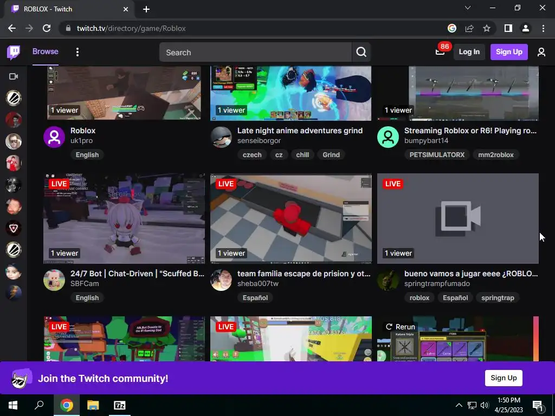The height and width of the screenshot is (416, 555).
Task: Click the recommended channels camera icon in sidebar
Action: [14, 76]
